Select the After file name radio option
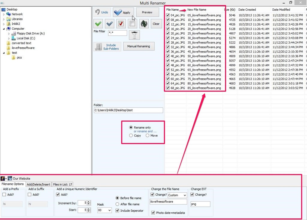The image size is (307, 220). pyautogui.click(x=117, y=204)
